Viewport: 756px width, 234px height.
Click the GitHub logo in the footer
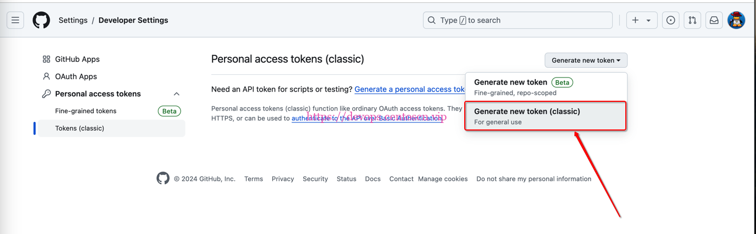coord(163,178)
